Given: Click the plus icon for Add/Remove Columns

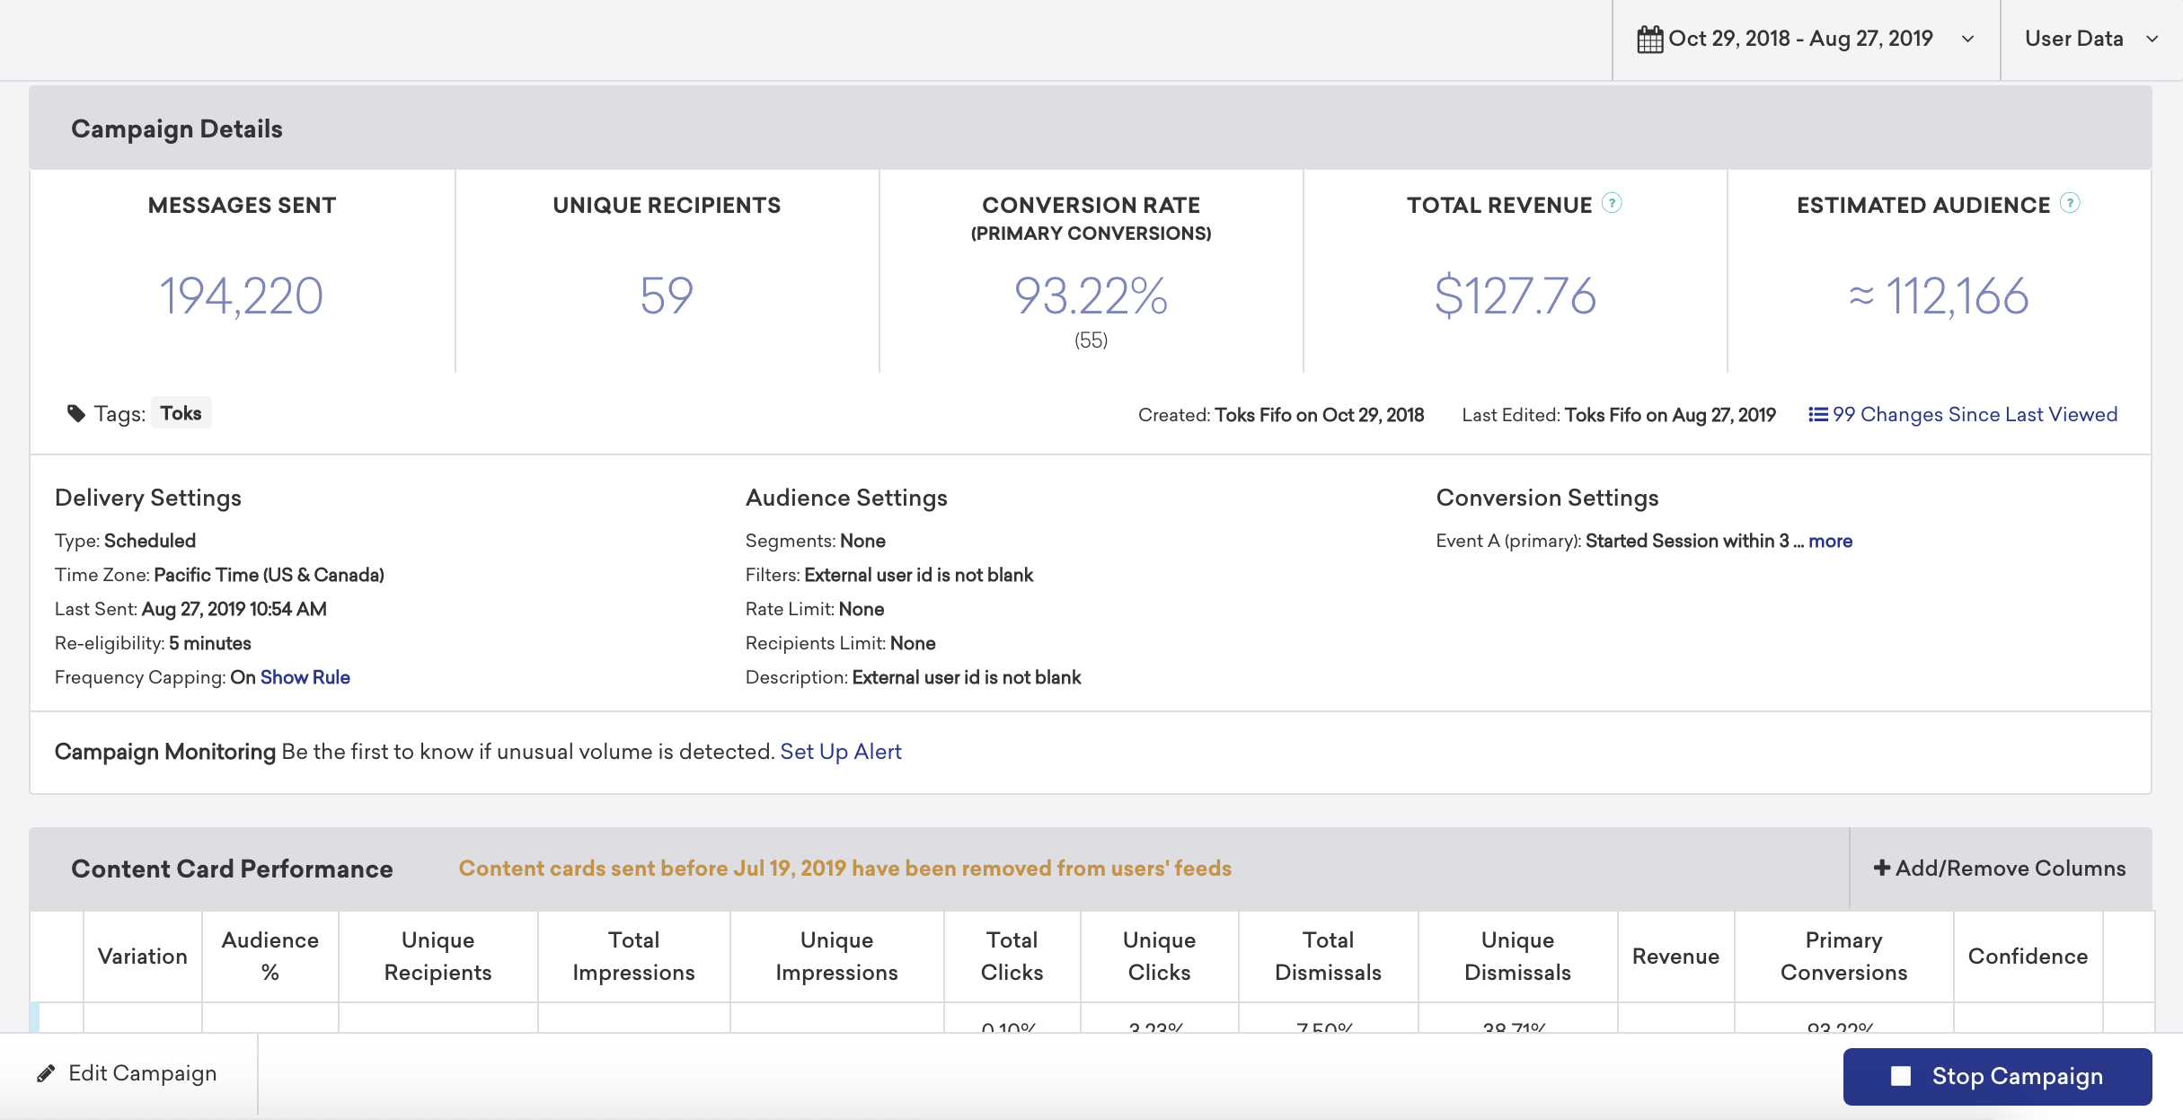Looking at the screenshot, I should point(1882,868).
